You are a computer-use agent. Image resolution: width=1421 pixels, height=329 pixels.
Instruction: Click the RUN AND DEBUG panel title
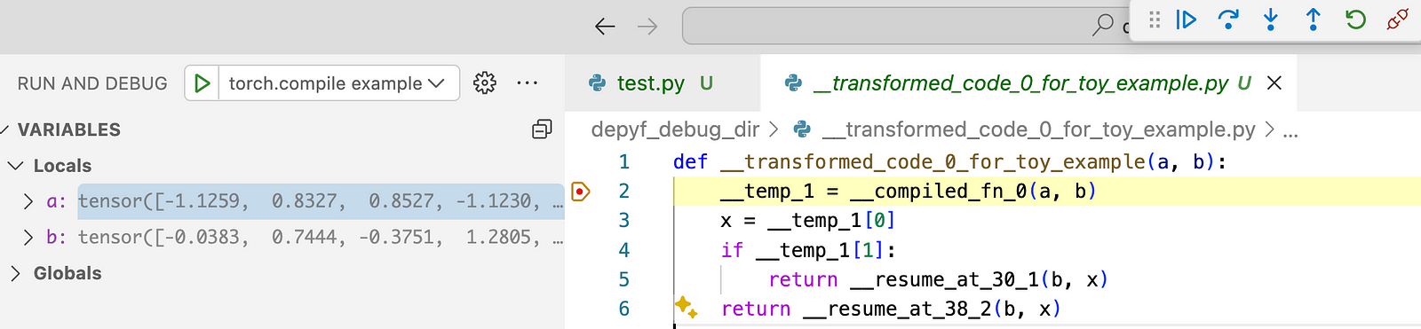coord(92,83)
